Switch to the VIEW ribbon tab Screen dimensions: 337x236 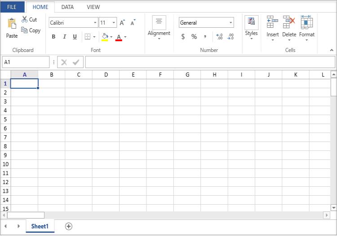pyautogui.click(x=93, y=7)
